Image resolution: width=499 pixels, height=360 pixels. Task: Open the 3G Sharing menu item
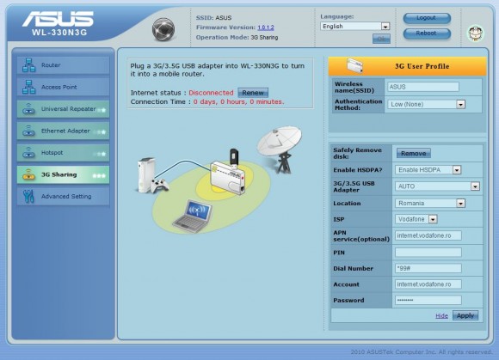(x=63, y=174)
